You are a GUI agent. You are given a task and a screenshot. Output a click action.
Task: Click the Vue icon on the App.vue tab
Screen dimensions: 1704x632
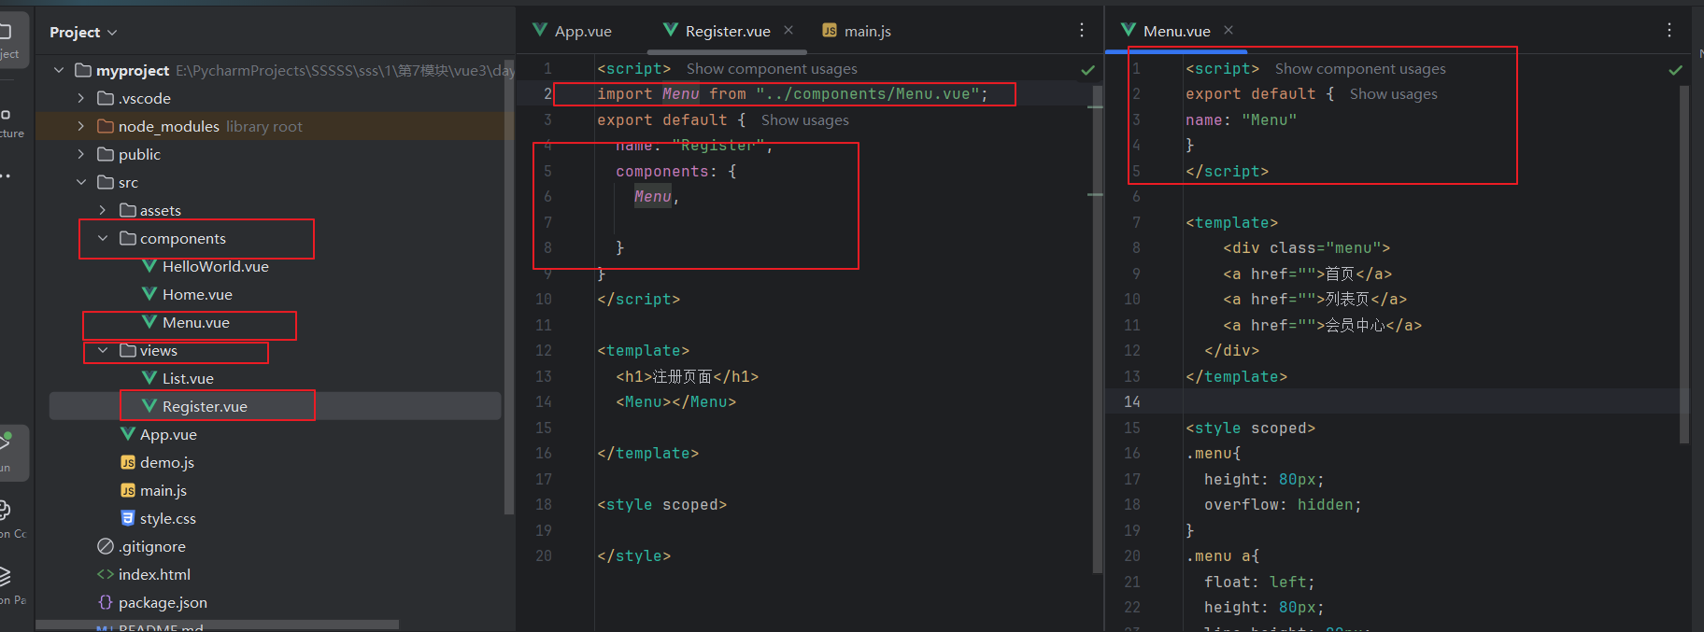pyautogui.click(x=540, y=30)
